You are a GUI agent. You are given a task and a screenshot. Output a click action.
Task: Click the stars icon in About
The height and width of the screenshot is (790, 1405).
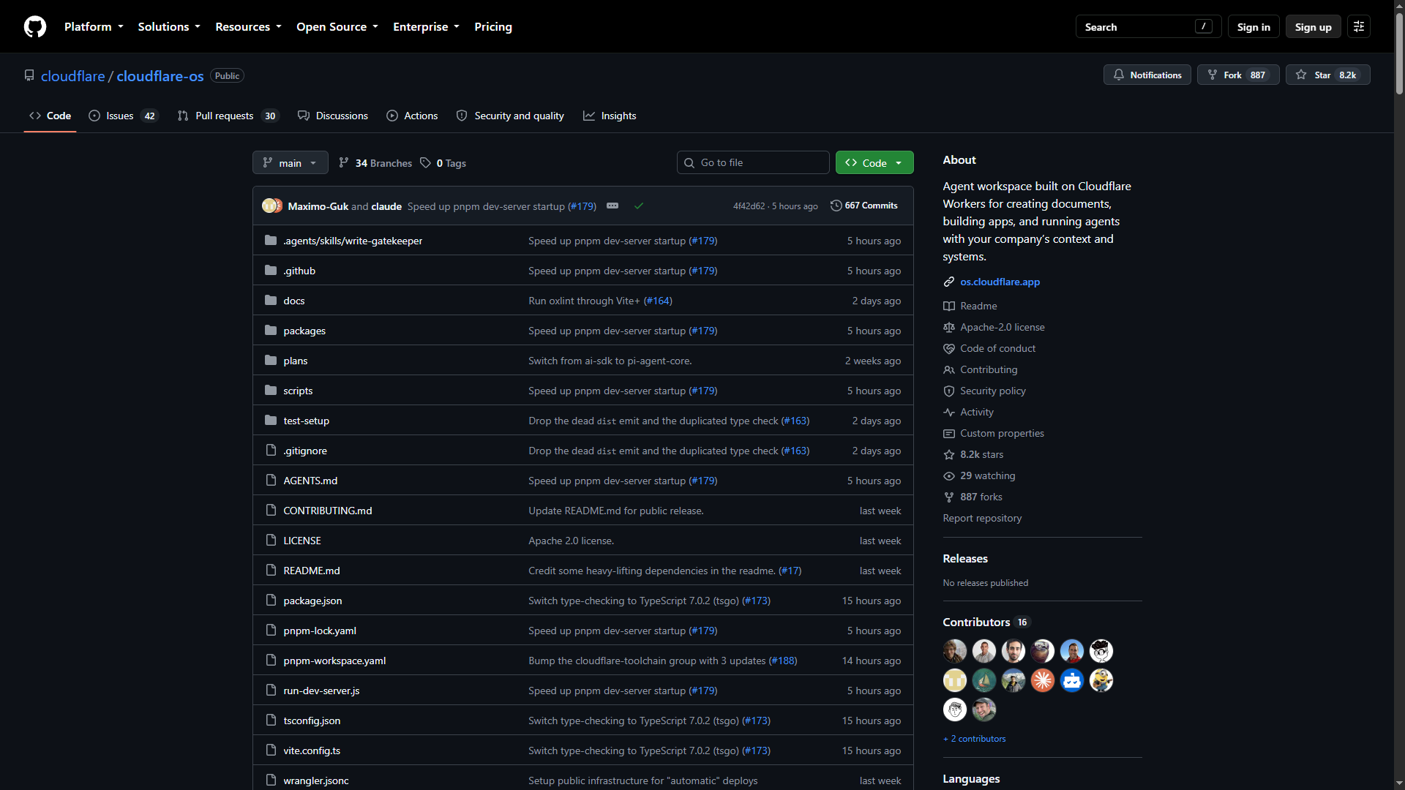[x=949, y=454]
